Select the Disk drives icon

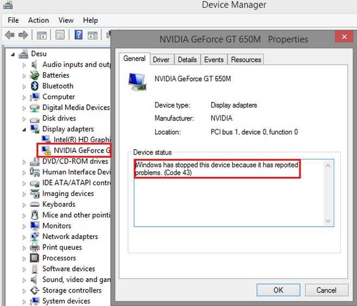click(35, 119)
